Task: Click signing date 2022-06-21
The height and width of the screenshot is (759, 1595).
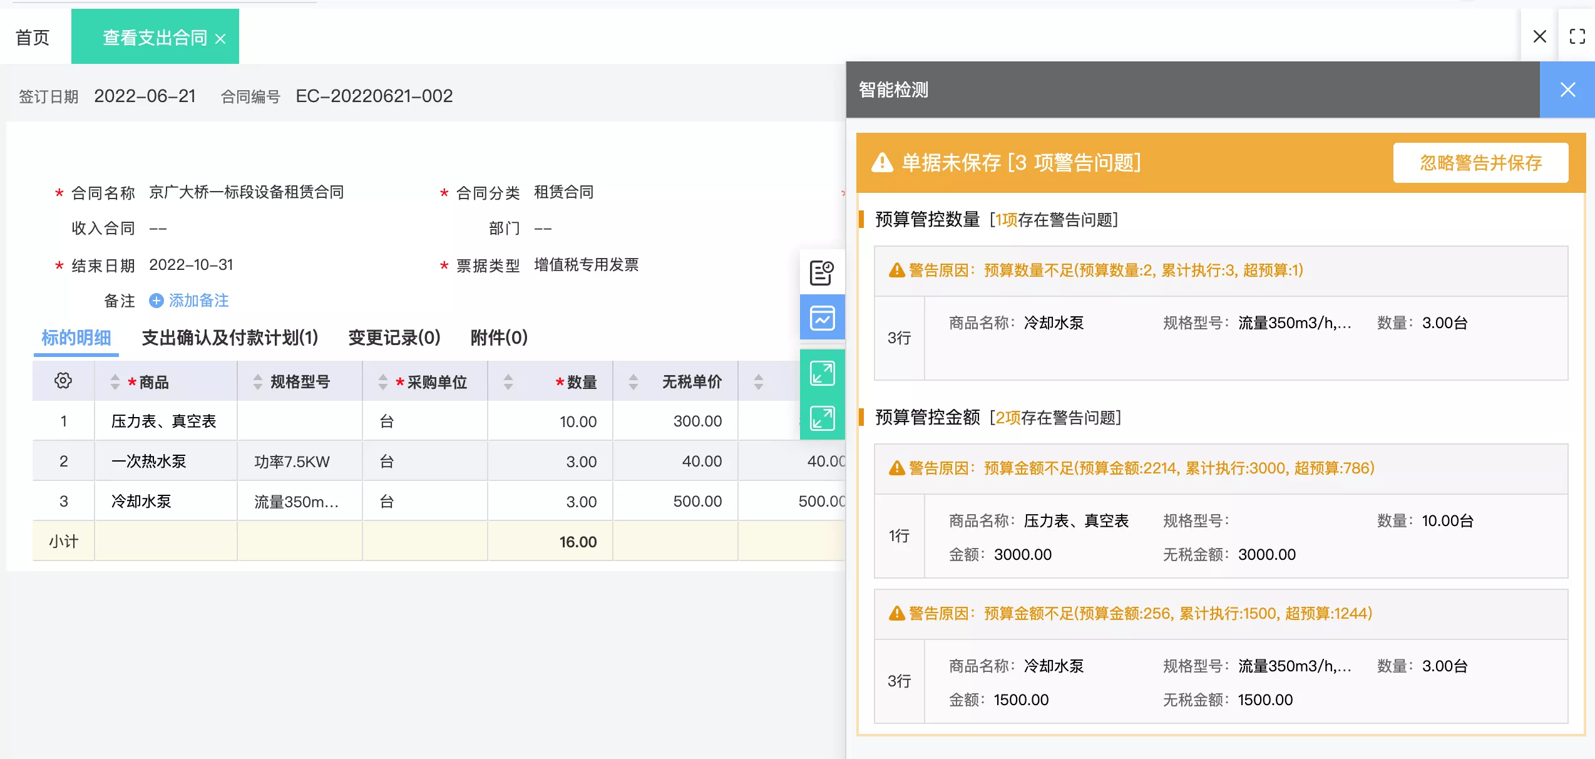Action: point(145,96)
